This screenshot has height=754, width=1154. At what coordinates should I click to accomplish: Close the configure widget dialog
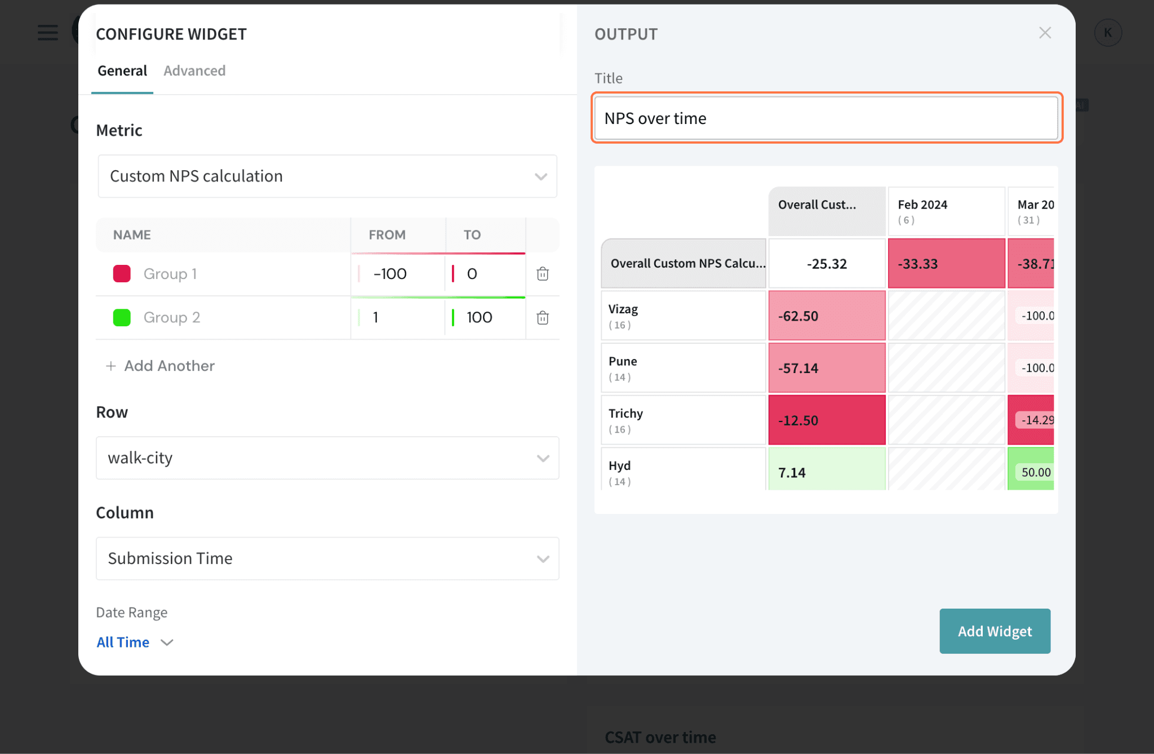pos(1045,33)
